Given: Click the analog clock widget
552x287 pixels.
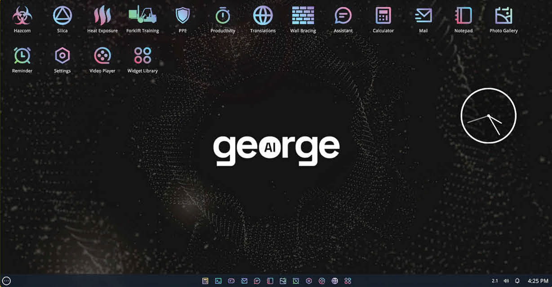Looking at the screenshot, I should (488, 116).
